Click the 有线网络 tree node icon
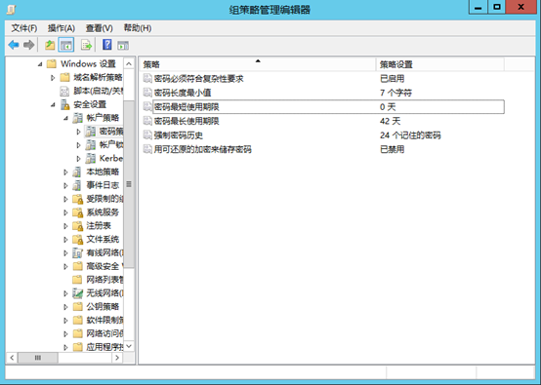This screenshot has width=541, height=385. pyautogui.click(x=77, y=252)
